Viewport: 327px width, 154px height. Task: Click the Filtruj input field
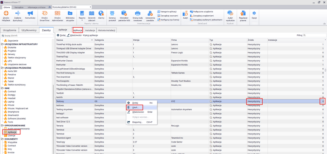pos(315,35)
